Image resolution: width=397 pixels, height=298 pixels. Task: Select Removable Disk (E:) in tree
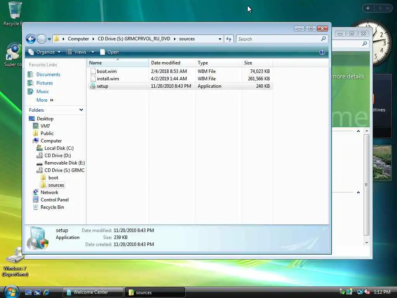[x=65, y=163]
